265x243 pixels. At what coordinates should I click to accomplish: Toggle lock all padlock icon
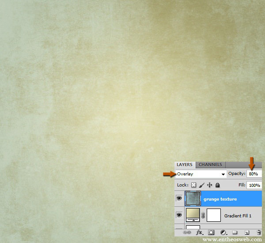[218, 185]
